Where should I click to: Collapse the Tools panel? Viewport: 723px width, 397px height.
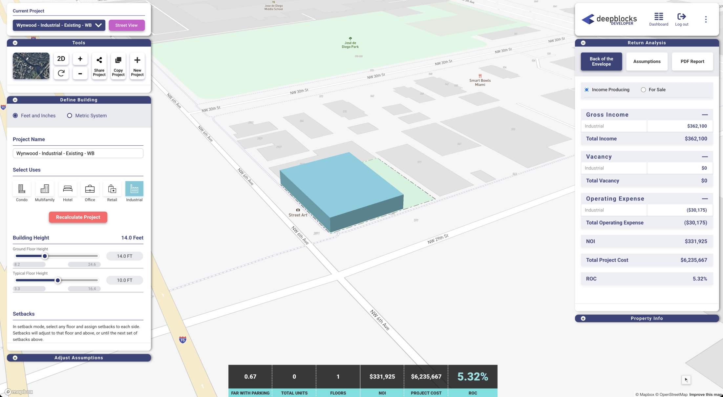15,43
